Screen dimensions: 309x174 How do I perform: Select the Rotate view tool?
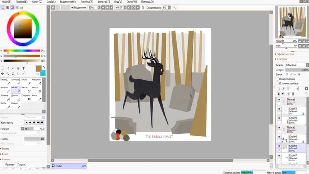(x=13, y=73)
